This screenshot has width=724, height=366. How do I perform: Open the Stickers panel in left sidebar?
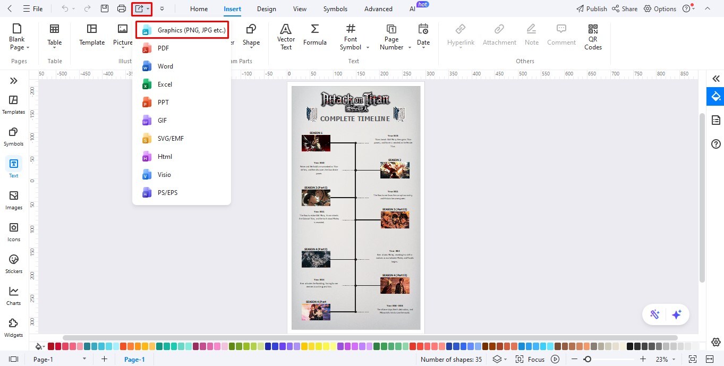[14, 264]
